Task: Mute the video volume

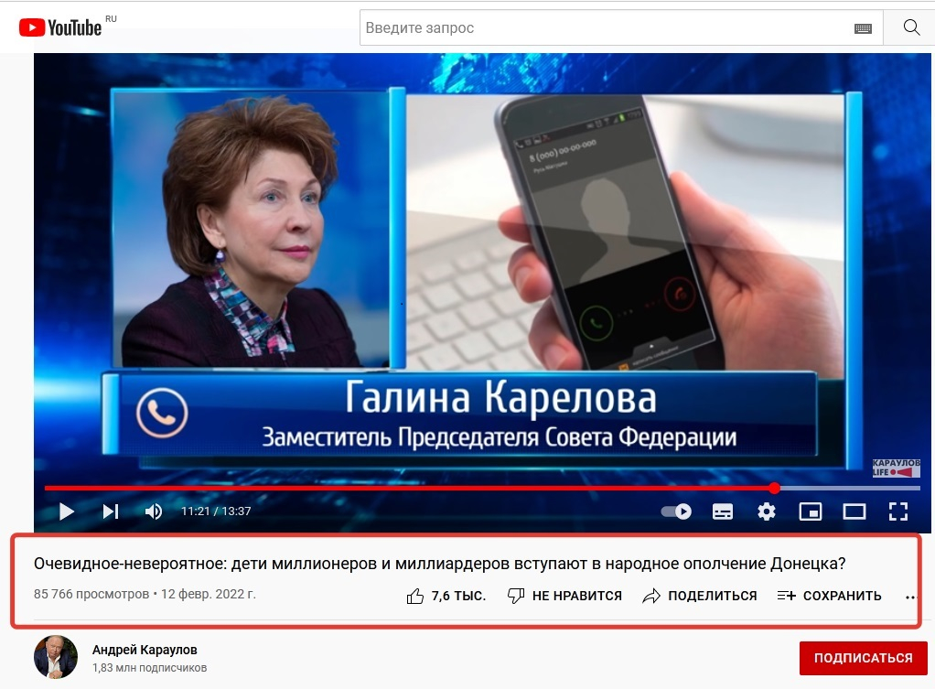Action: tap(154, 511)
